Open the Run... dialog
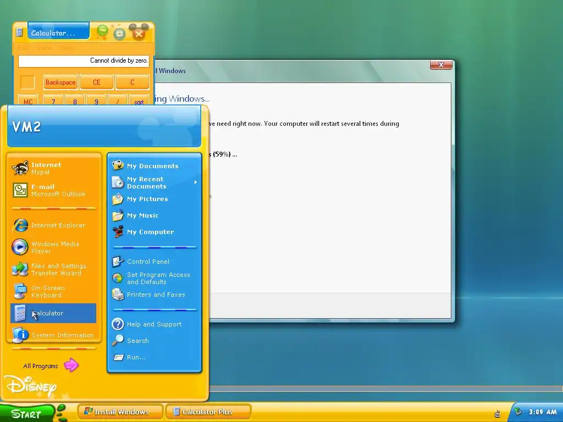 pos(154,357)
